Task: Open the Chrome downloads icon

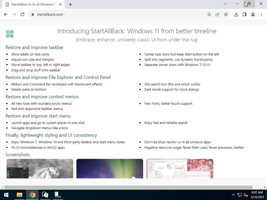Action: [x=236, y=15]
